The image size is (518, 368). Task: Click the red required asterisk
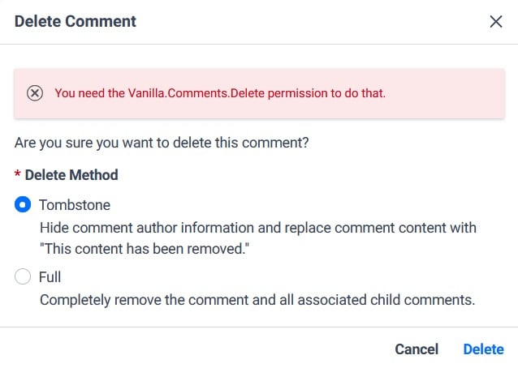coord(18,173)
